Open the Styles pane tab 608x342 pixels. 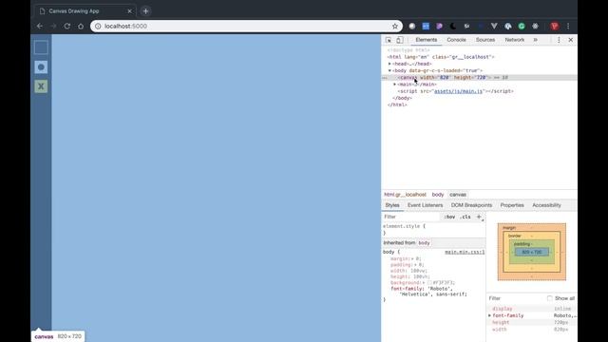(x=392, y=205)
